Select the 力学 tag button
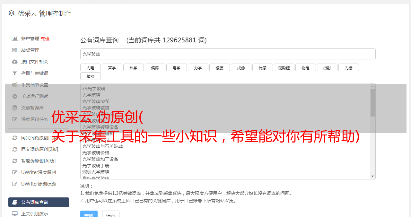411x217 pixels. [x=198, y=67]
